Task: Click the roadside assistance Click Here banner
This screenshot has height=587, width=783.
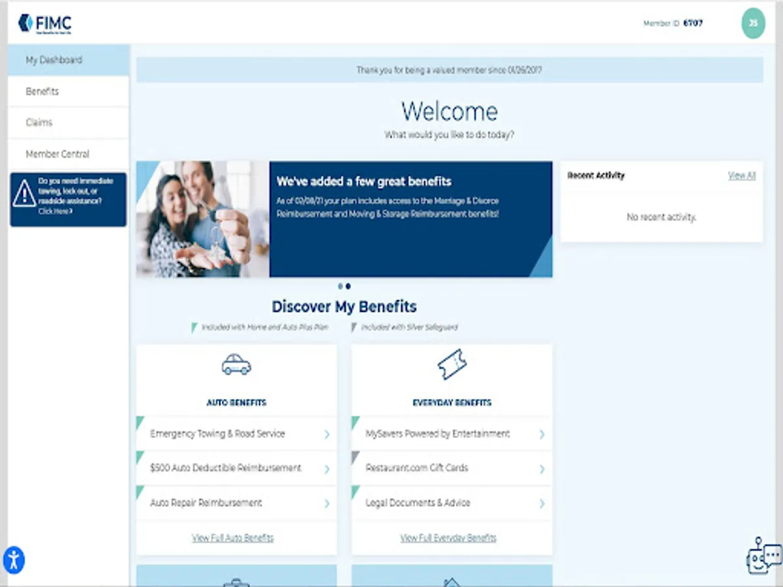Action: pos(69,199)
